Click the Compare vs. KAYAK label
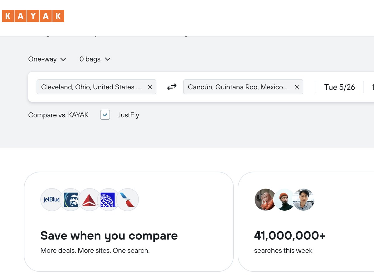This screenshot has height=280, width=374. pyautogui.click(x=58, y=115)
